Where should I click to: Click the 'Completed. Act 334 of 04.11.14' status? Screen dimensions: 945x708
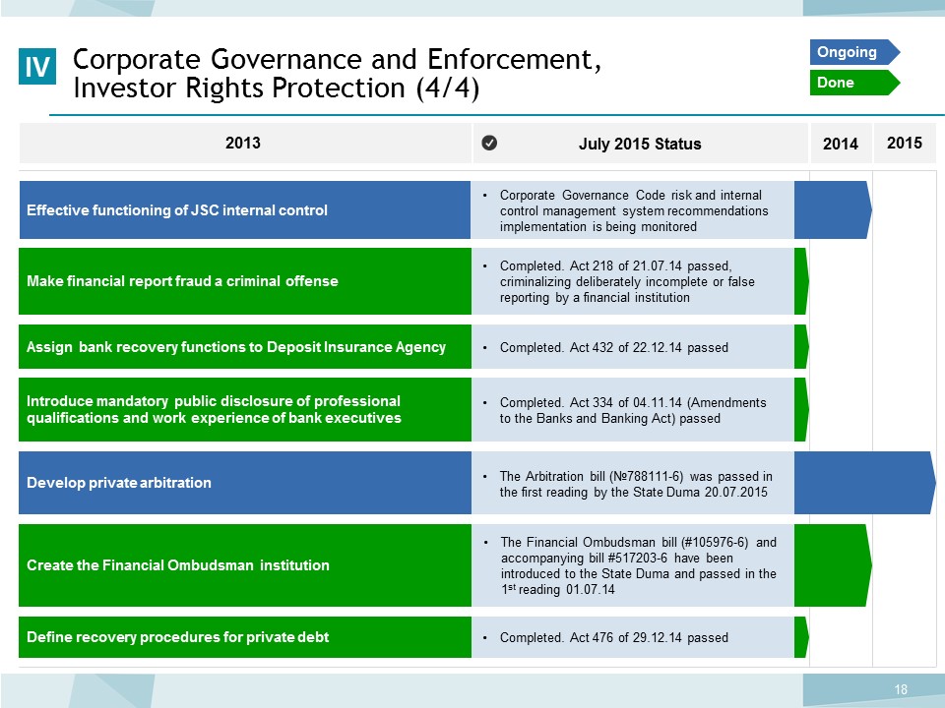click(633, 411)
